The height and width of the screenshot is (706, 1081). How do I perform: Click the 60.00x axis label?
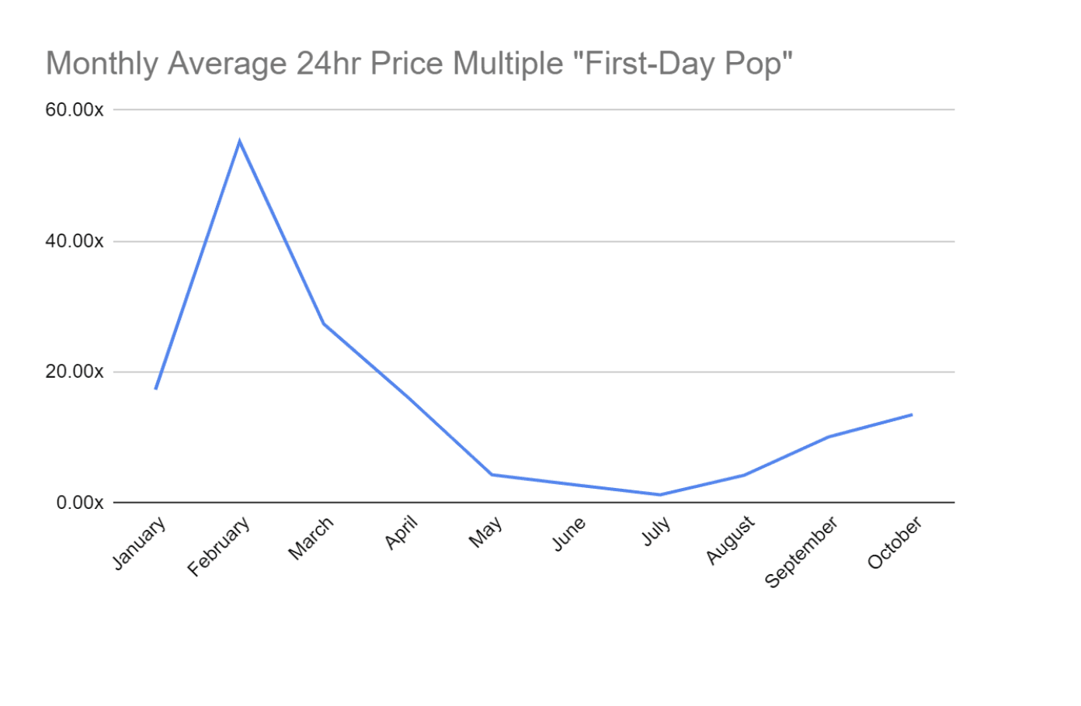click(75, 109)
